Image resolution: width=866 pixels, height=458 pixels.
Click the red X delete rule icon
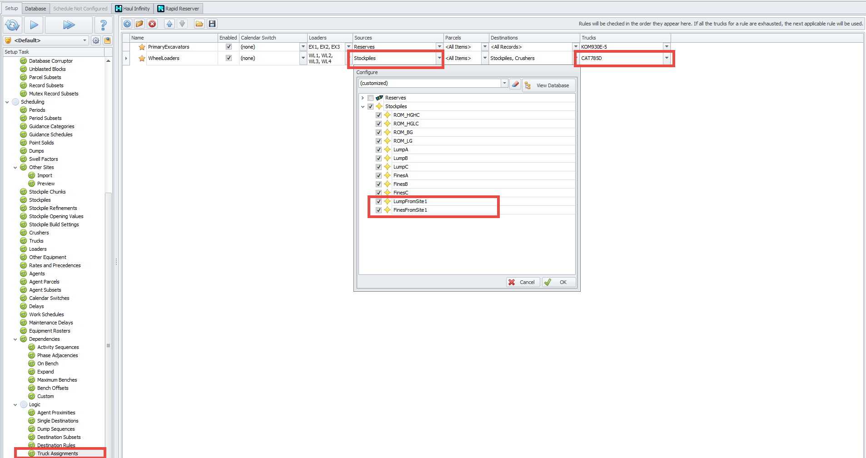[x=152, y=24]
